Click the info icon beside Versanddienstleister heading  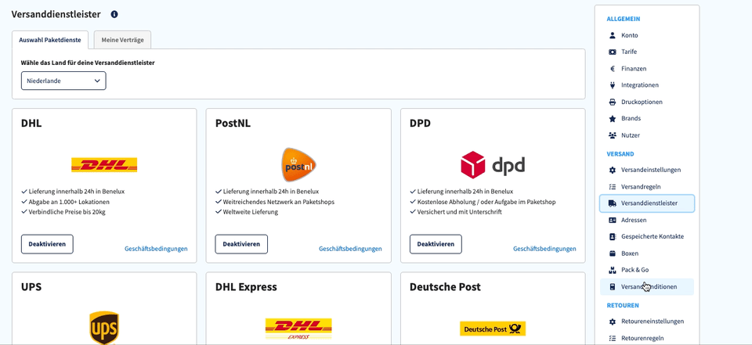tap(114, 14)
